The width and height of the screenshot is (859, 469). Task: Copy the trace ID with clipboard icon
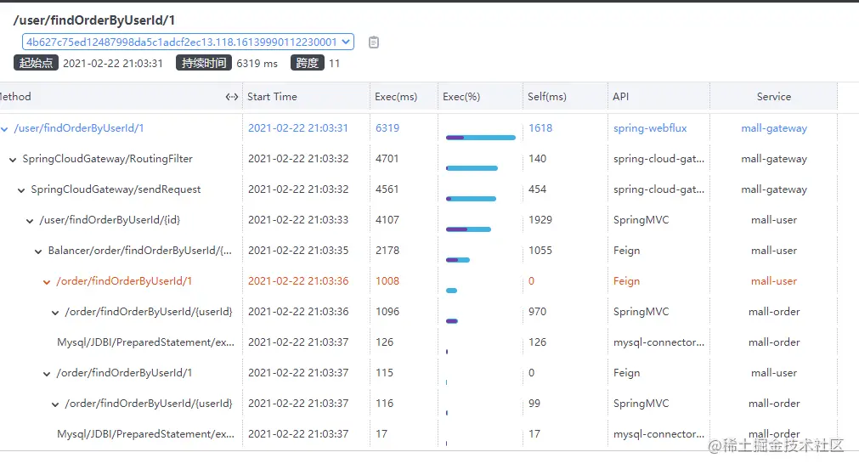coord(374,42)
